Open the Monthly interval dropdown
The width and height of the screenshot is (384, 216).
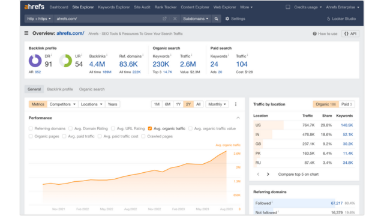pos(217,104)
